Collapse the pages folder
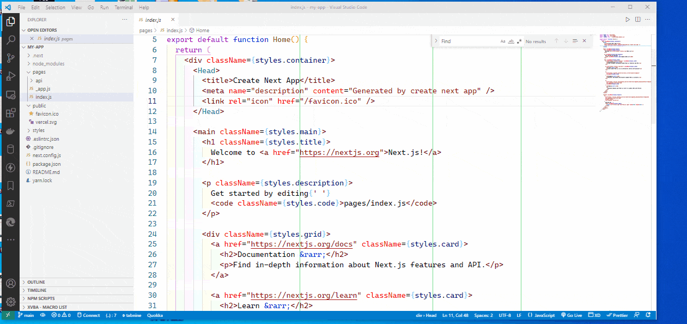The image size is (687, 324). [x=28, y=72]
